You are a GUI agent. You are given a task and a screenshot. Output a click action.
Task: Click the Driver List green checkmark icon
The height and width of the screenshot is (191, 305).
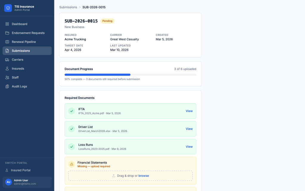[71, 129]
